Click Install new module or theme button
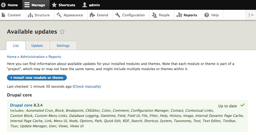The width and height of the screenshot is (256, 135). [37, 78]
